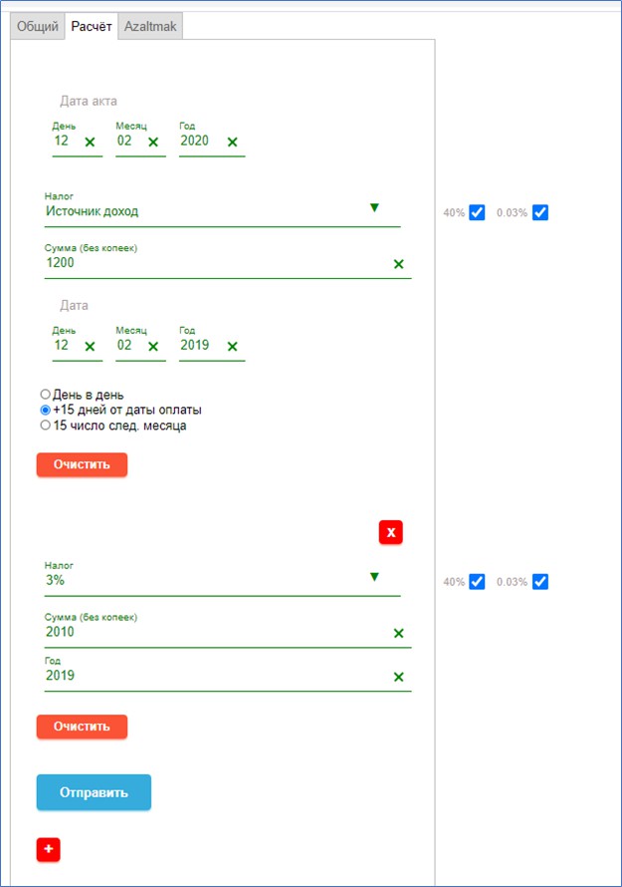Switch to the Общий tab
This screenshot has height=887, width=622.
point(39,27)
